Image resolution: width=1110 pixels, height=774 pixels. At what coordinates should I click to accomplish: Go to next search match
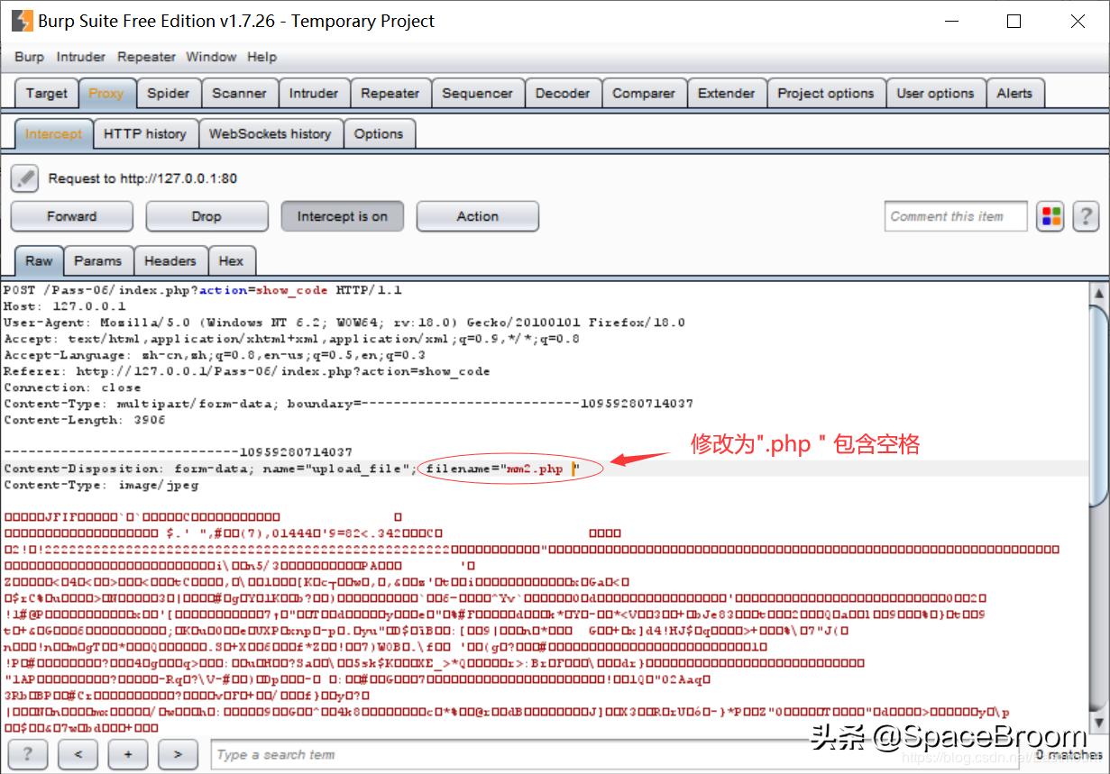[178, 754]
